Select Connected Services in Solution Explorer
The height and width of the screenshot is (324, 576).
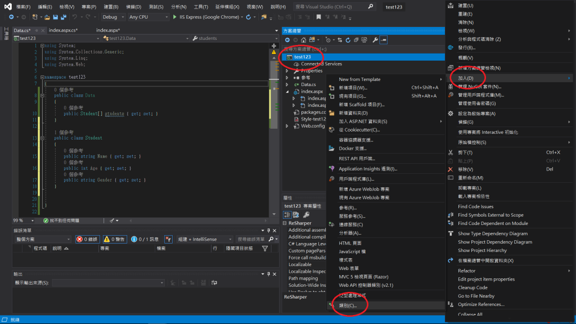coord(321,64)
